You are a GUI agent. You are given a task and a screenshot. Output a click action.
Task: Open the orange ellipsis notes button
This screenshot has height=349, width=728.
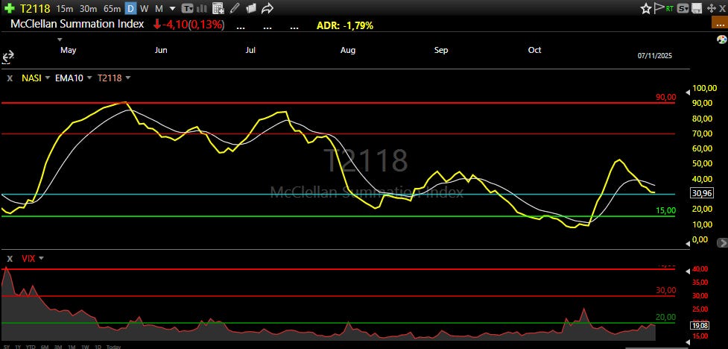[x=720, y=22]
